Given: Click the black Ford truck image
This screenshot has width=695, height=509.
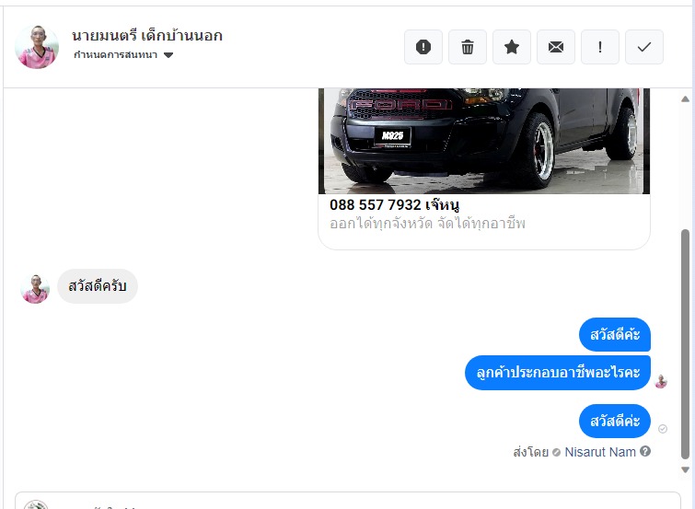Looking at the screenshot, I should click(x=484, y=141).
